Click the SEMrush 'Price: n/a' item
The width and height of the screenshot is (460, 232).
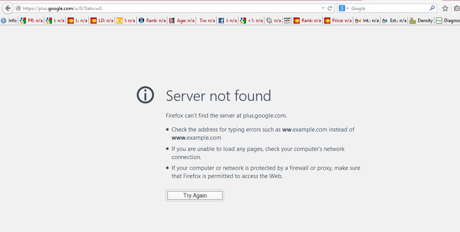click(x=338, y=21)
